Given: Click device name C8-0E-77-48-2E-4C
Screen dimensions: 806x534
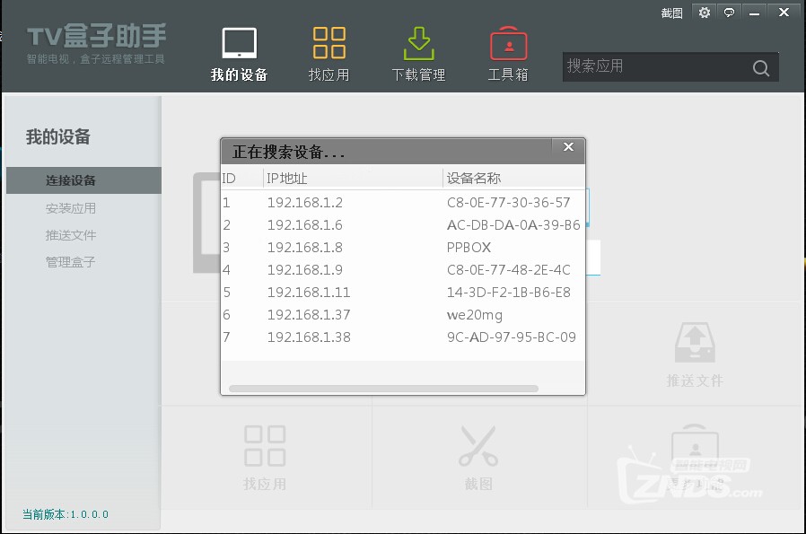Looking at the screenshot, I should [508, 270].
